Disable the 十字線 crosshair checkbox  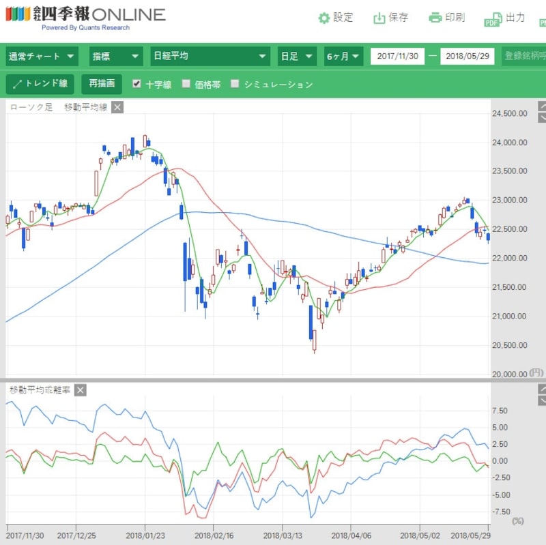click(136, 84)
